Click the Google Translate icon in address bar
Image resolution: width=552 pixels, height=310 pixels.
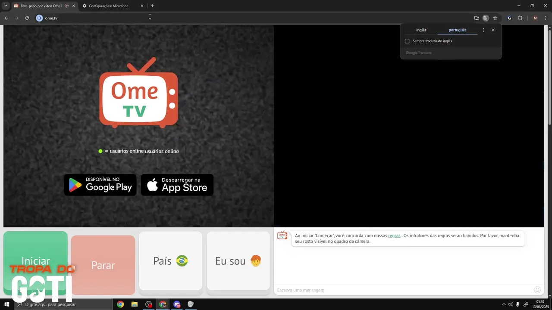(x=486, y=18)
